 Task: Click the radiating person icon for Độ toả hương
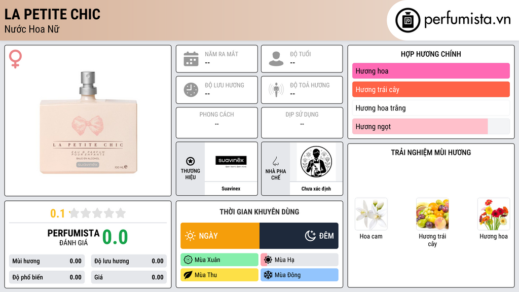(276, 90)
